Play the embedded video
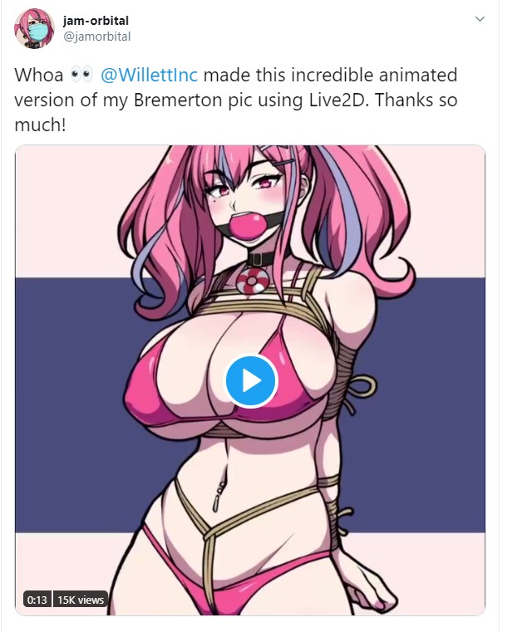 coord(251,380)
